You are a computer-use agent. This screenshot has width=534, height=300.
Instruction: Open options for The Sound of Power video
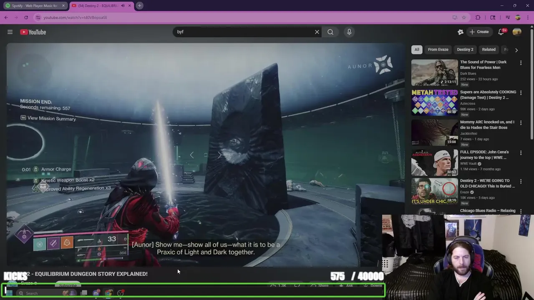point(521,63)
